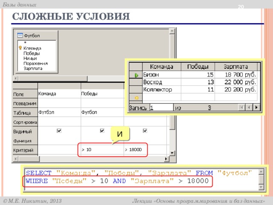The height and width of the screenshot is (205, 273).
Task: Click Футбол table title bar
Action: 37,35
